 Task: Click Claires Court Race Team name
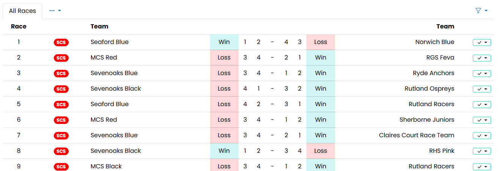coord(416,135)
